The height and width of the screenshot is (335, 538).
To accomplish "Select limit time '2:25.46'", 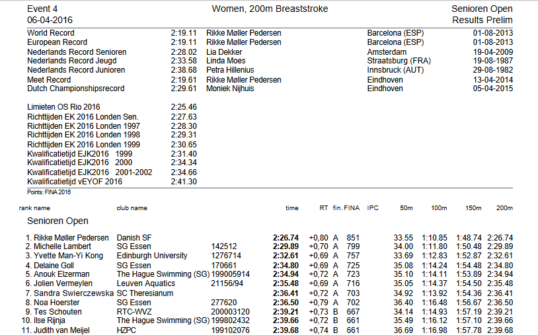I will click(x=184, y=107).
